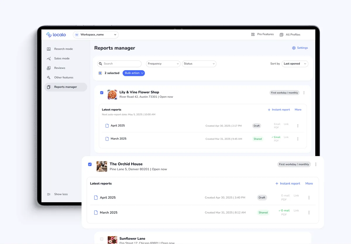
Task: Open the Workspace_name dropdown
Action: coord(96,35)
